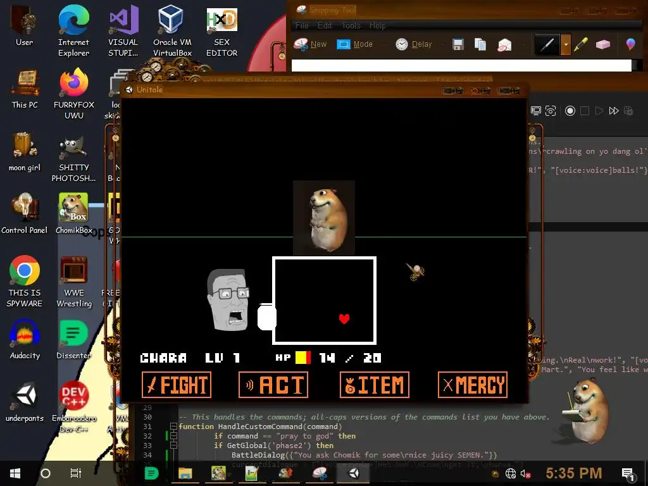This screenshot has height=486, width=648.
Task: Send the snip via the envelope icon
Action: (x=504, y=44)
